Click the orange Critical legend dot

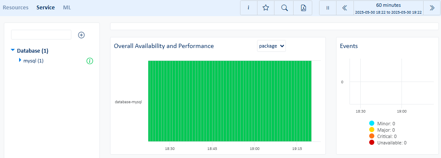coord(371,136)
